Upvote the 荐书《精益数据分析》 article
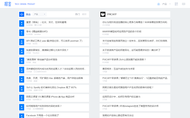 click(x=22, y=33)
